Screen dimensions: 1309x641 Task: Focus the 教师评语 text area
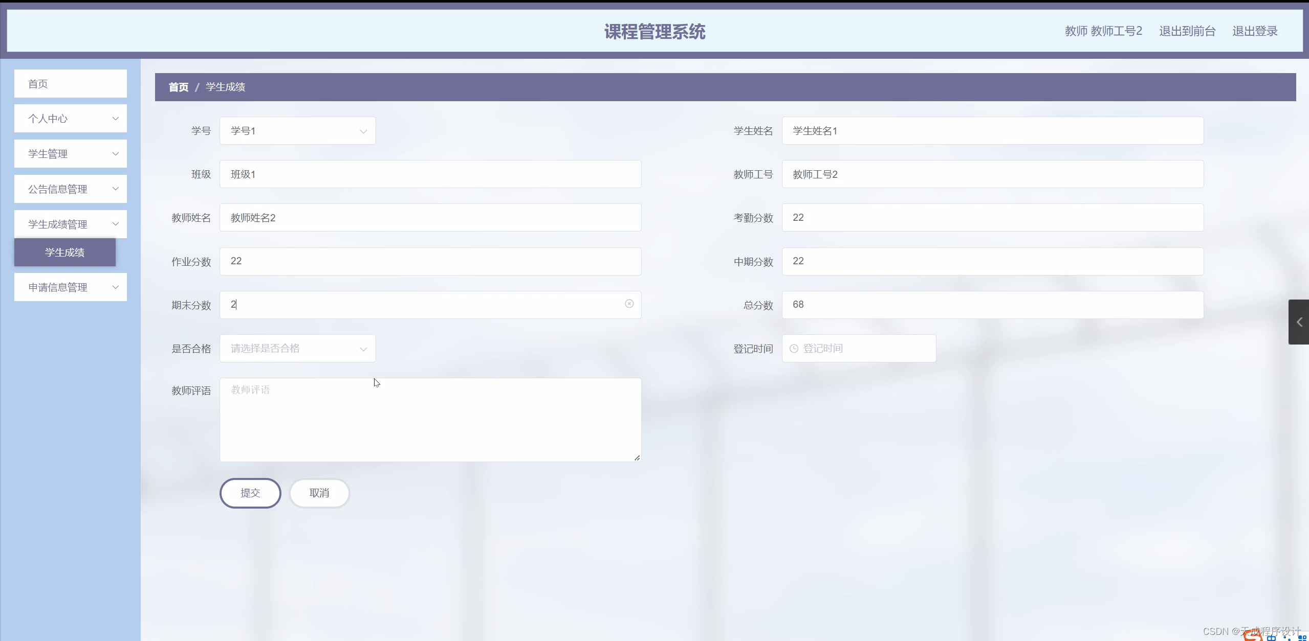pos(430,420)
